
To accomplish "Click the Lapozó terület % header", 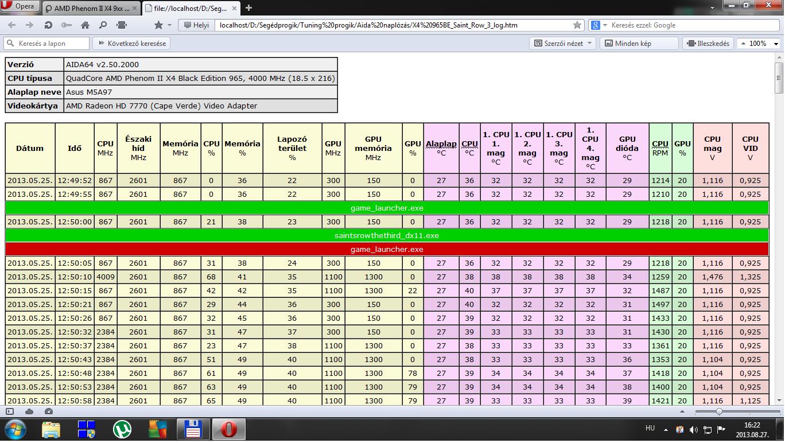I will [x=292, y=148].
